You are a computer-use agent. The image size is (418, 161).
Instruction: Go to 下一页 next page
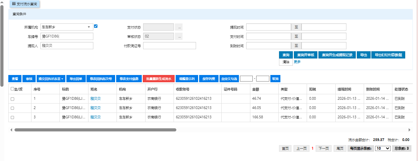click(323, 149)
